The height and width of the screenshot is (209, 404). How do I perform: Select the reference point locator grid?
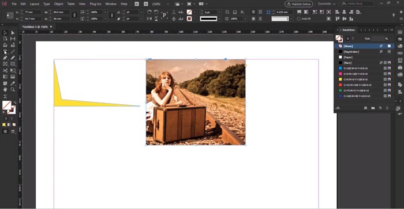tap(10, 16)
